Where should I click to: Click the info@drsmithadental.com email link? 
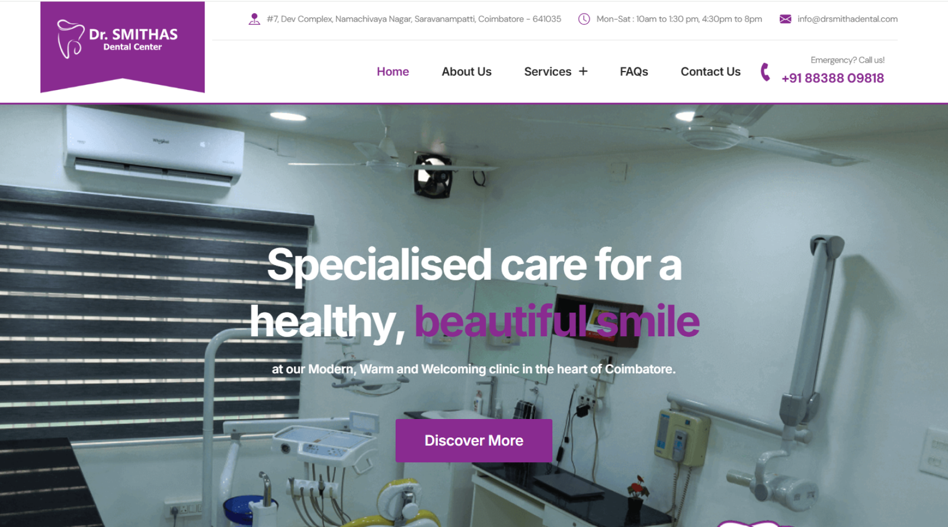(847, 19)
